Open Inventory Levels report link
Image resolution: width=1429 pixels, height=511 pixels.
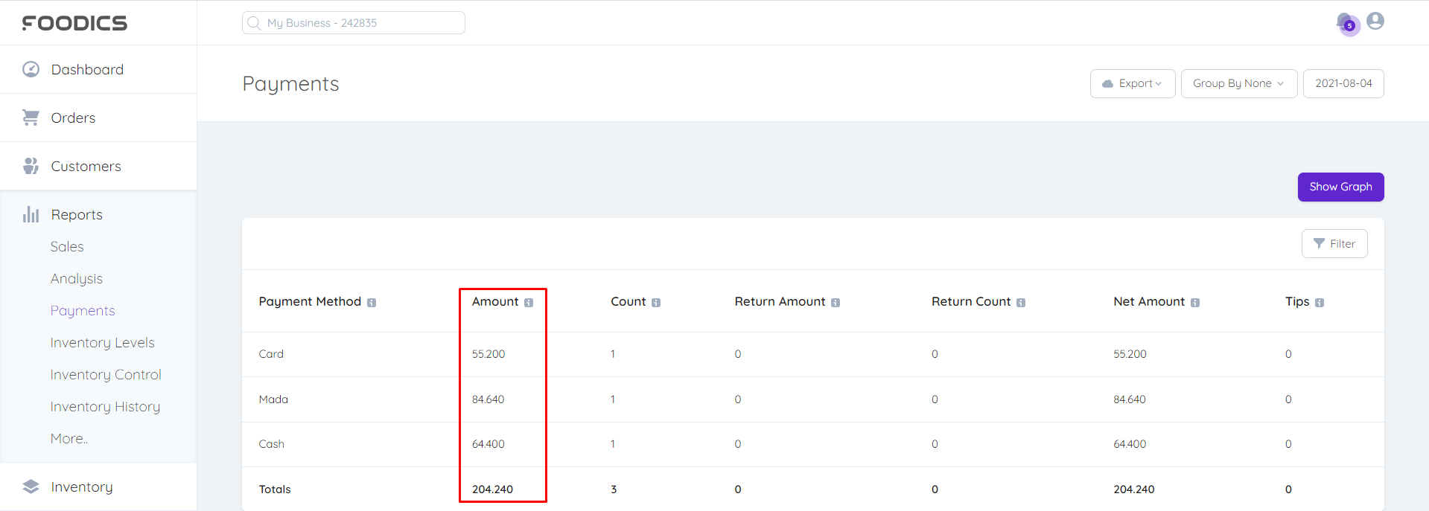pos(102,343)
